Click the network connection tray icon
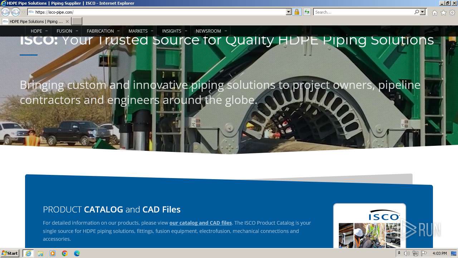The height and width of the screenshot is (258, 458). pyautogui.click(x=415, y=253)
